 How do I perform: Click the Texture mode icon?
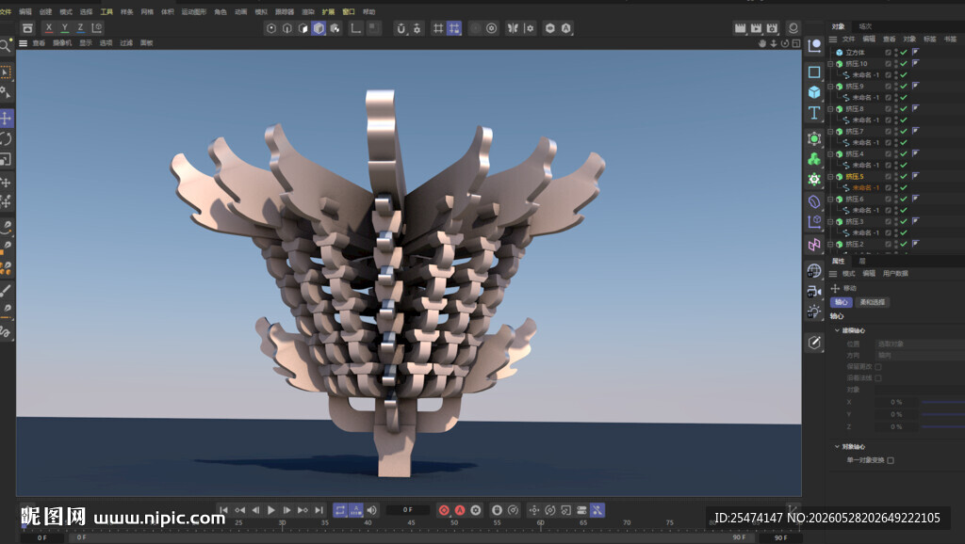pyautogui.click(x=335, y=28)
